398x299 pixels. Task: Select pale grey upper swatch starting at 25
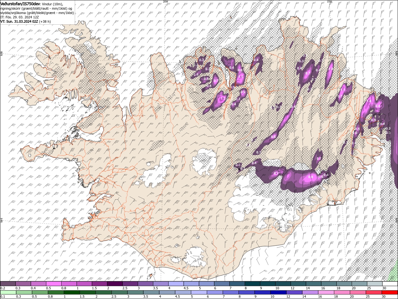[374, 284]
